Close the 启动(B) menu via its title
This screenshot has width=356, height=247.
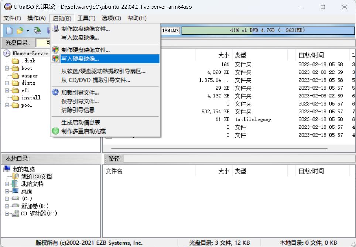click(x=62, y=18)
